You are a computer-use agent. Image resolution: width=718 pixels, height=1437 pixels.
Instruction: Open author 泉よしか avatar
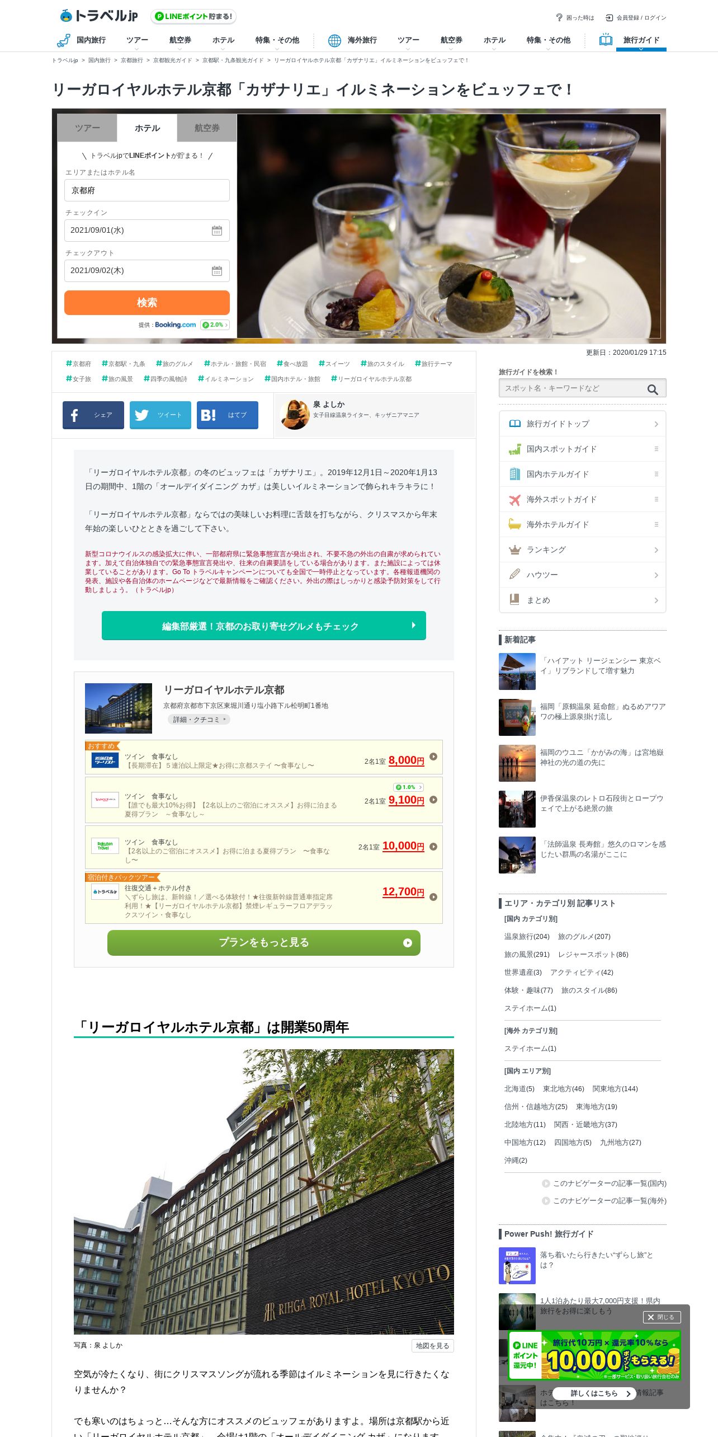click(295, 415)
